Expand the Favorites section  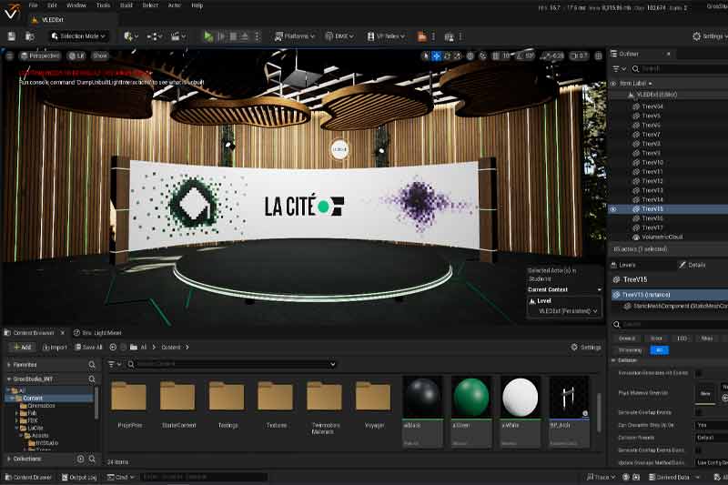9,365
